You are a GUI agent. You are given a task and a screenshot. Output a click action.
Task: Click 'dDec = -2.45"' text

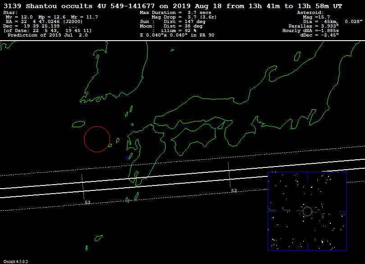click(319, 35)
